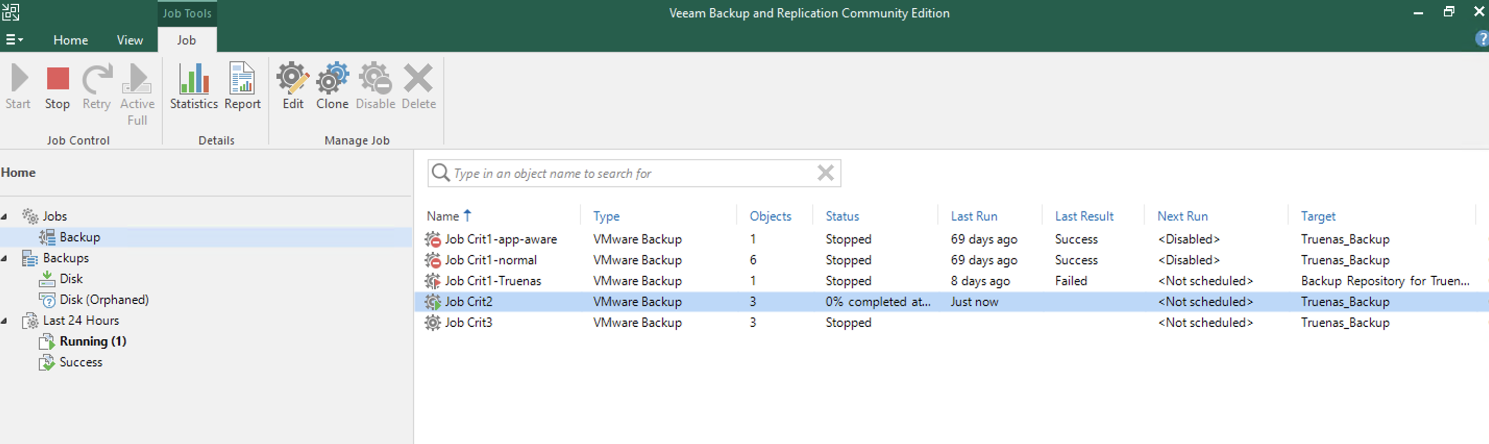
Task: Click the Job Crit3 job icon
Action: (x=433, y=322)
